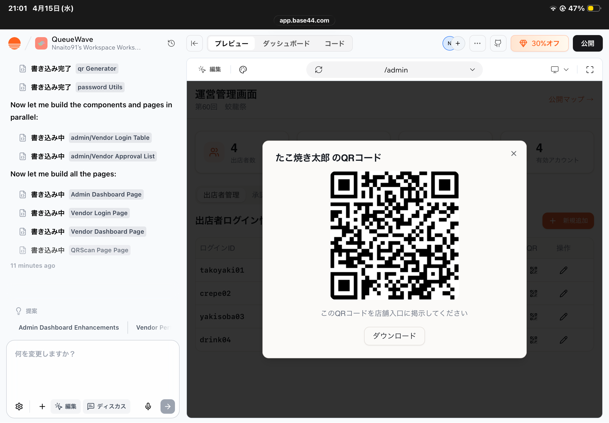This screenshot has width=609, height=423.
Task: Click the drink04 login ID
Action: [x=215, y=340]
